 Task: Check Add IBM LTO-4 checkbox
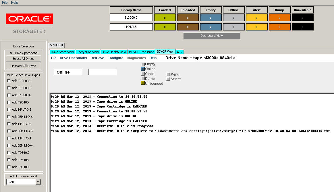[x=9, y=145]
